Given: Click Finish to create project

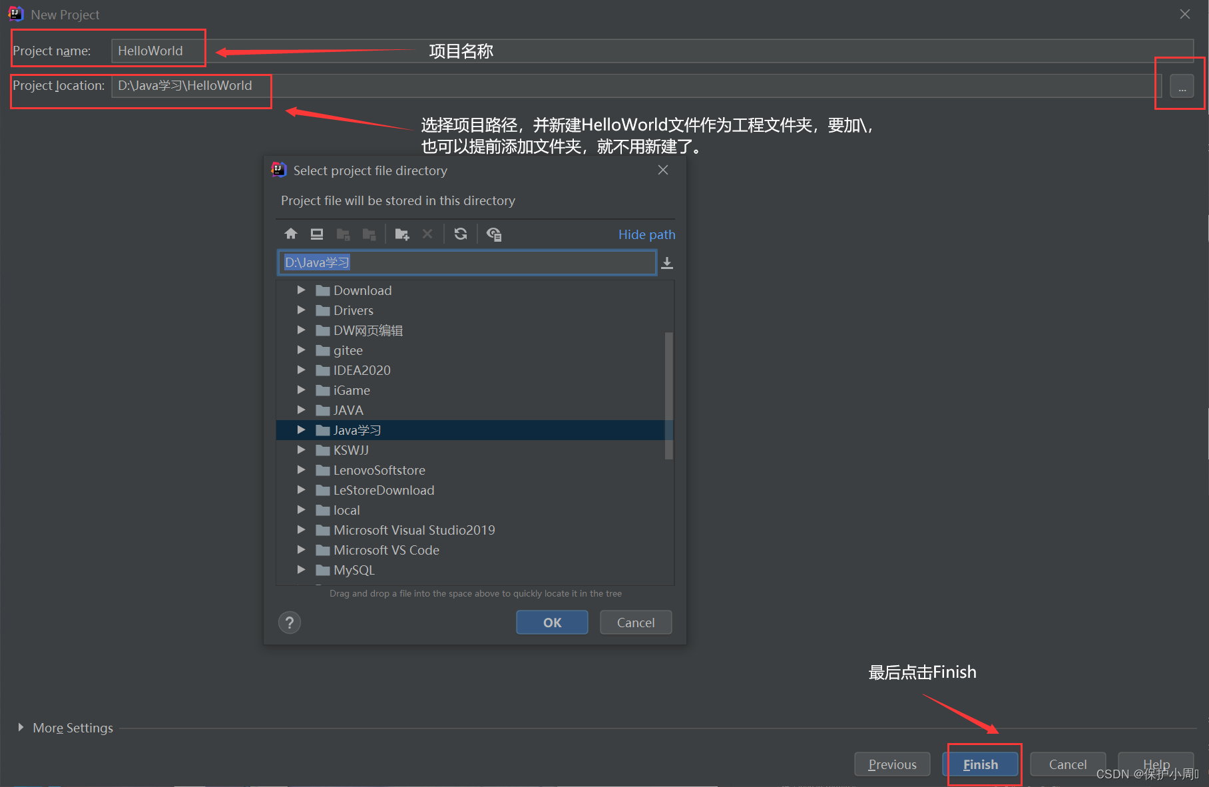Looking at the screenshot, I should click(981, 764).
